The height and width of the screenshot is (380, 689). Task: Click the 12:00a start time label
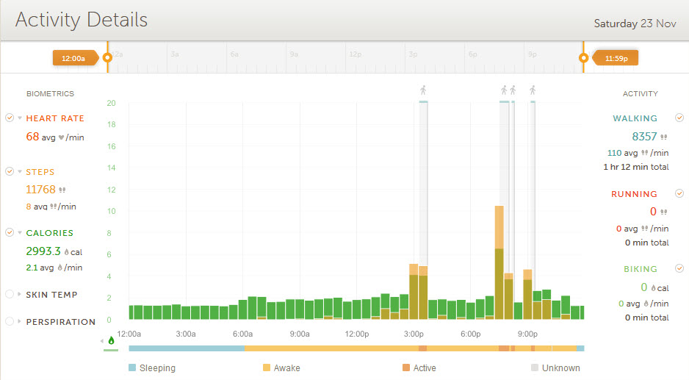point(74,58)
